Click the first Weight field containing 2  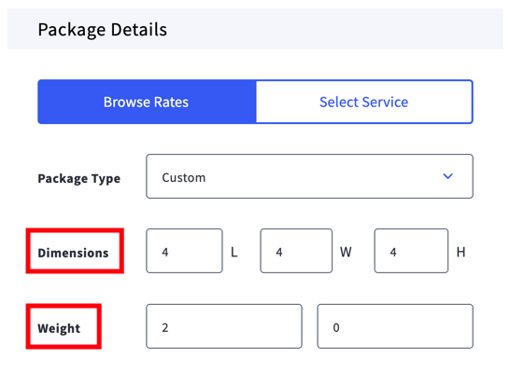[x=224, y=326]
